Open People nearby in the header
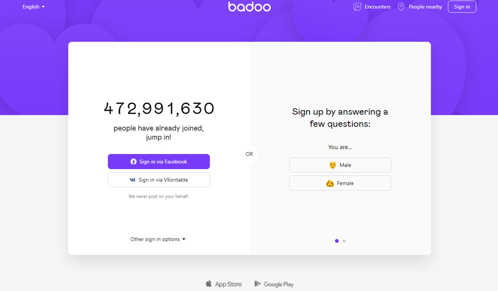Image resolution: width=498 pixels, height=291 pixels. pyautogui.click(x=425, y=7)
